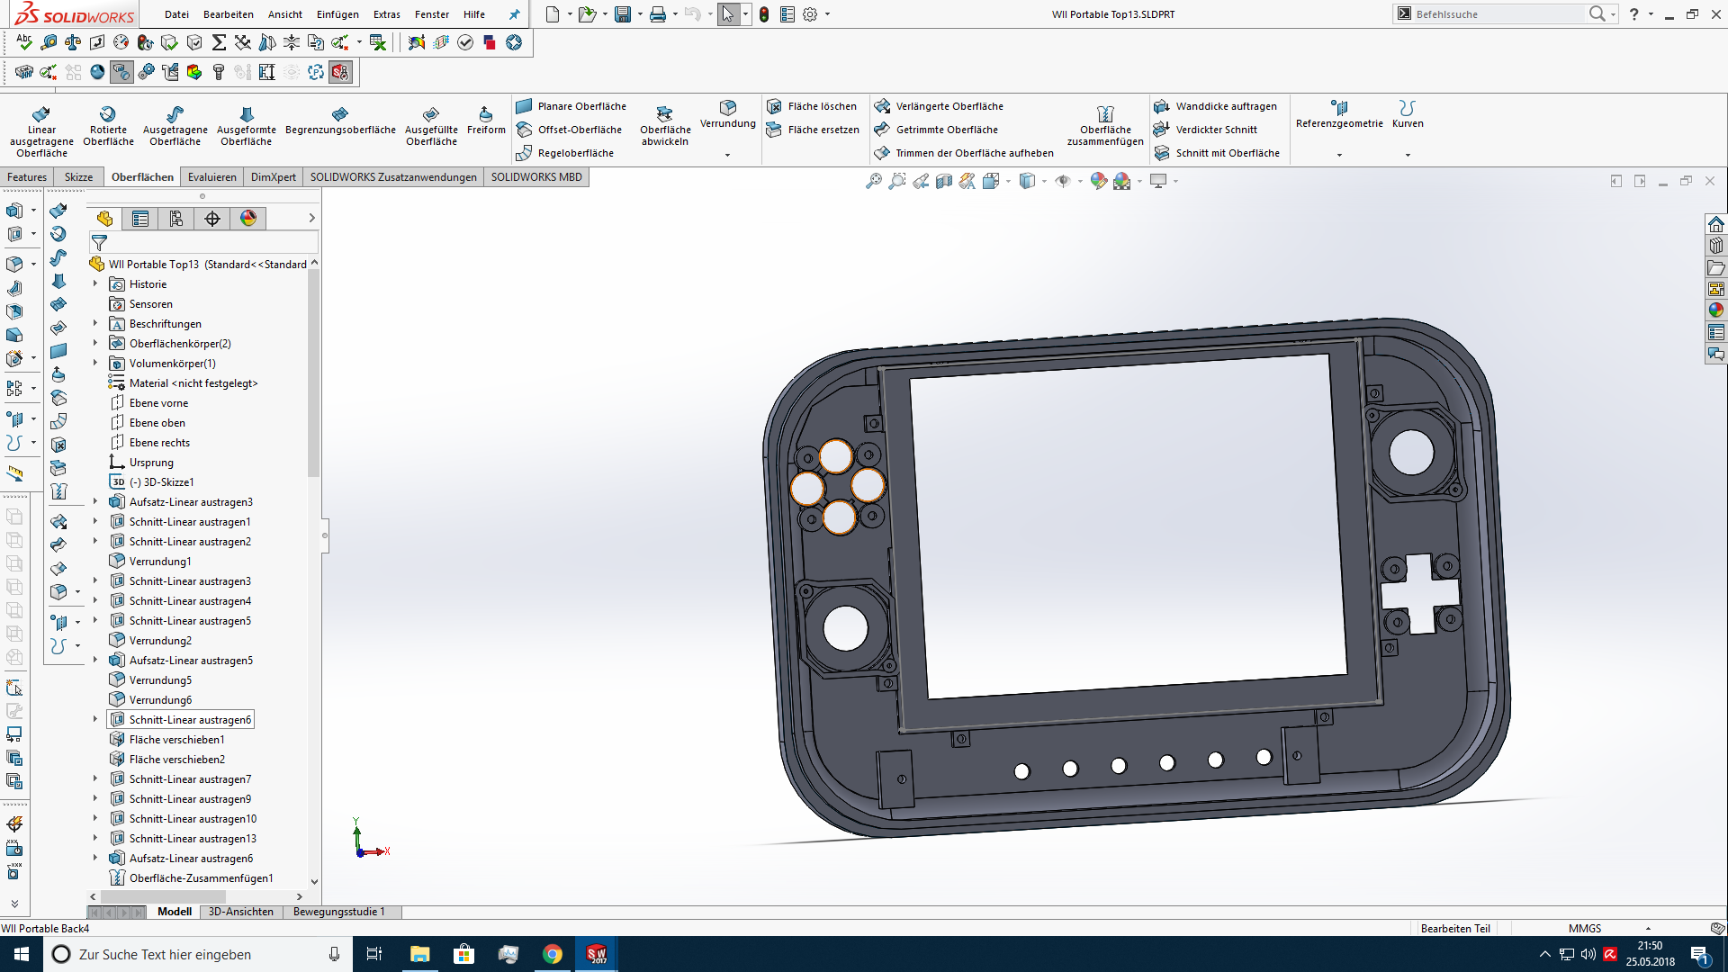The image size is (1728, 972).
Task: Click the Wanddicke auftragen command
Action: (1215, 106)
